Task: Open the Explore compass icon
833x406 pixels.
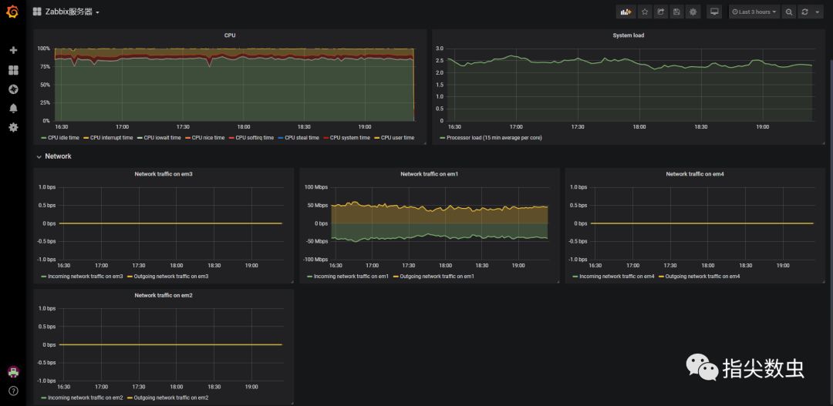Action: 13,89
